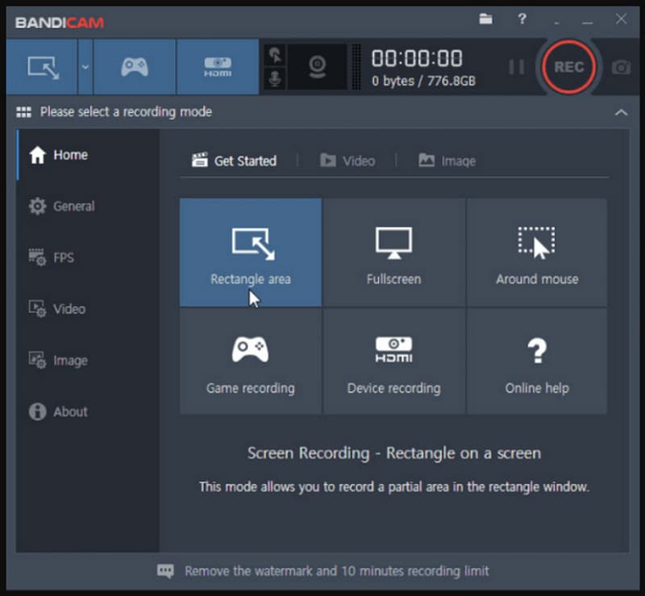Choose the Around mouse recording tile
The width and height of the screenshot is (645, 596).
click(x=537, y=253)
